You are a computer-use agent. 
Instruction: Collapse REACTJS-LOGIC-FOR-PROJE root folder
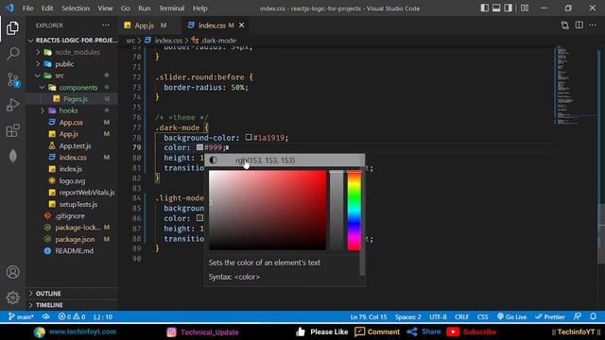[72, 40]
